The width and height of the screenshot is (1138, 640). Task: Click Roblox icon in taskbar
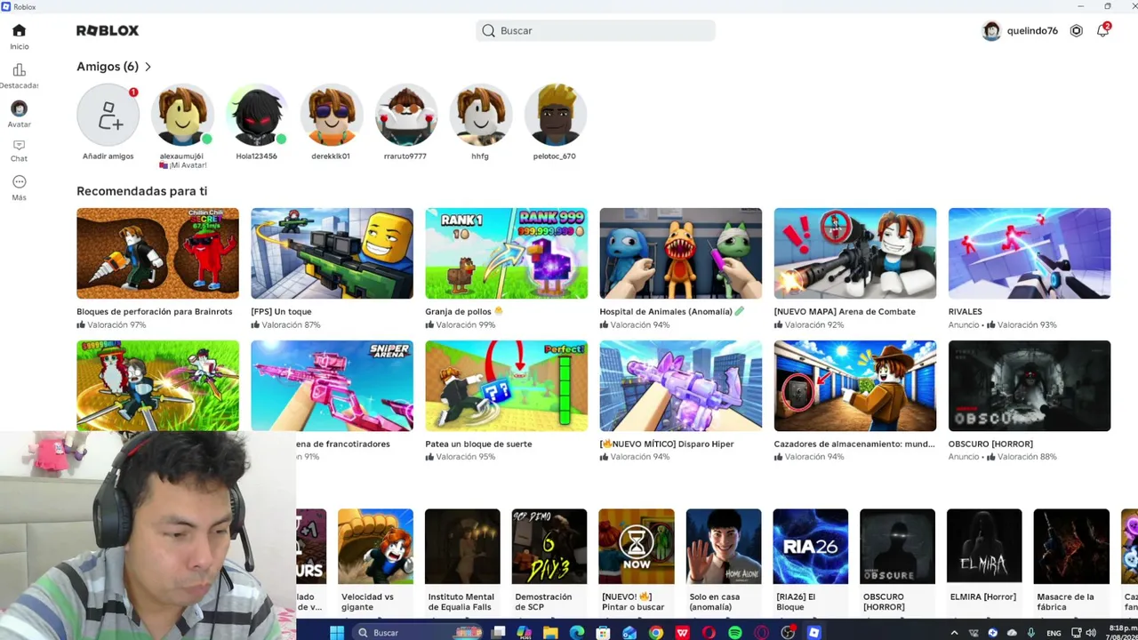(814, 633)
